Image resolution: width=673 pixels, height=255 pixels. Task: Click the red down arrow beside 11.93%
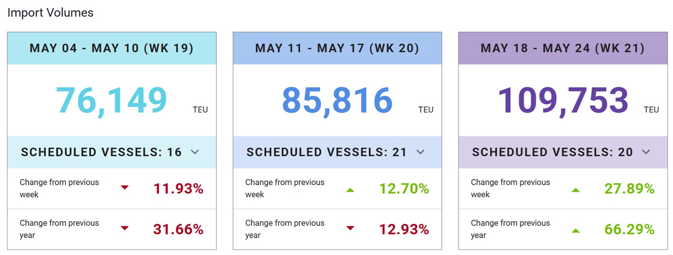124,188
